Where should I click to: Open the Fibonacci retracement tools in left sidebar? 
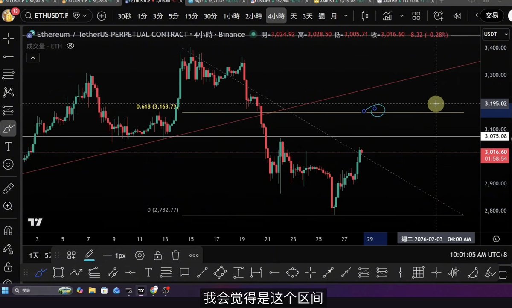(8, 74)
